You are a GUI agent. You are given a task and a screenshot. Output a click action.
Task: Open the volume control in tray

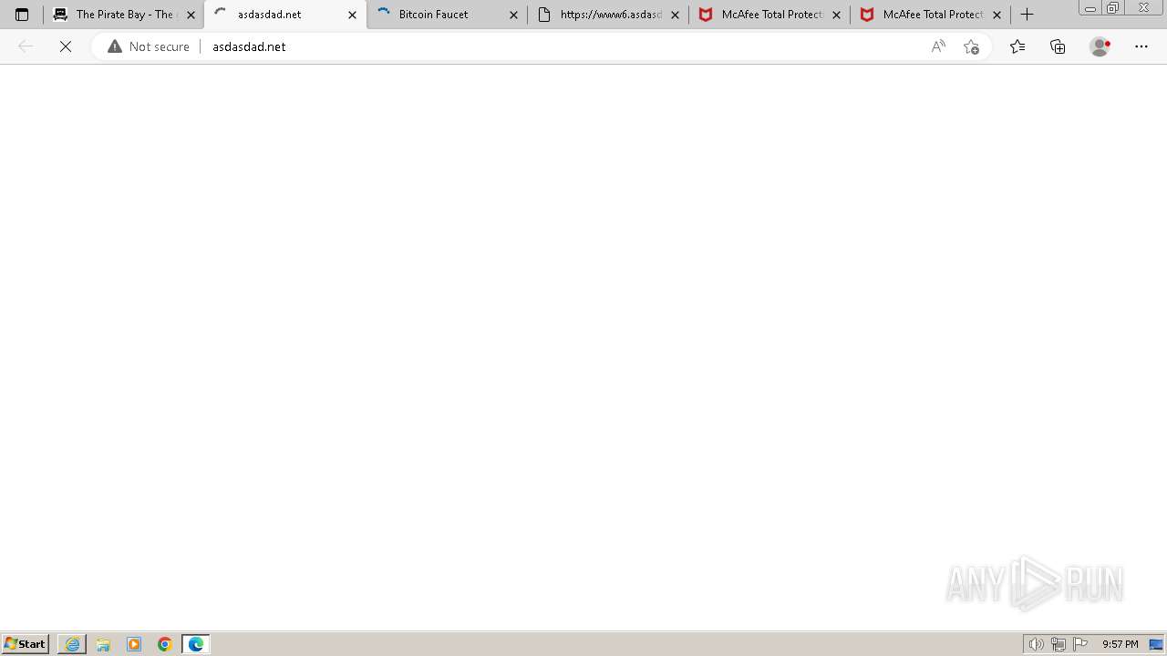[x=1037, y=644]
